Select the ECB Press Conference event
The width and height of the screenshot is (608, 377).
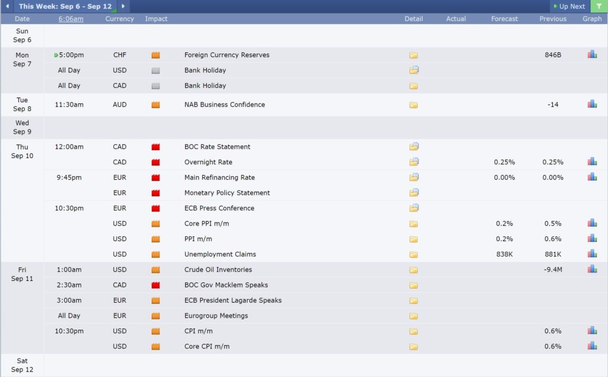219,208
